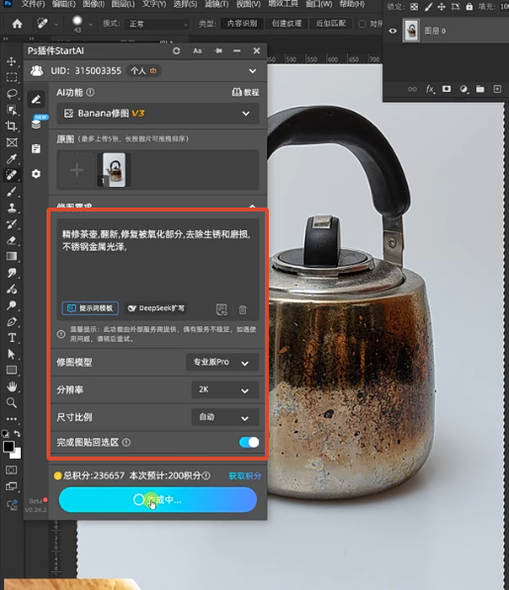The image size is (509, 590).
Task: Click the trash icon in prompt box
Action: (243, 309)
